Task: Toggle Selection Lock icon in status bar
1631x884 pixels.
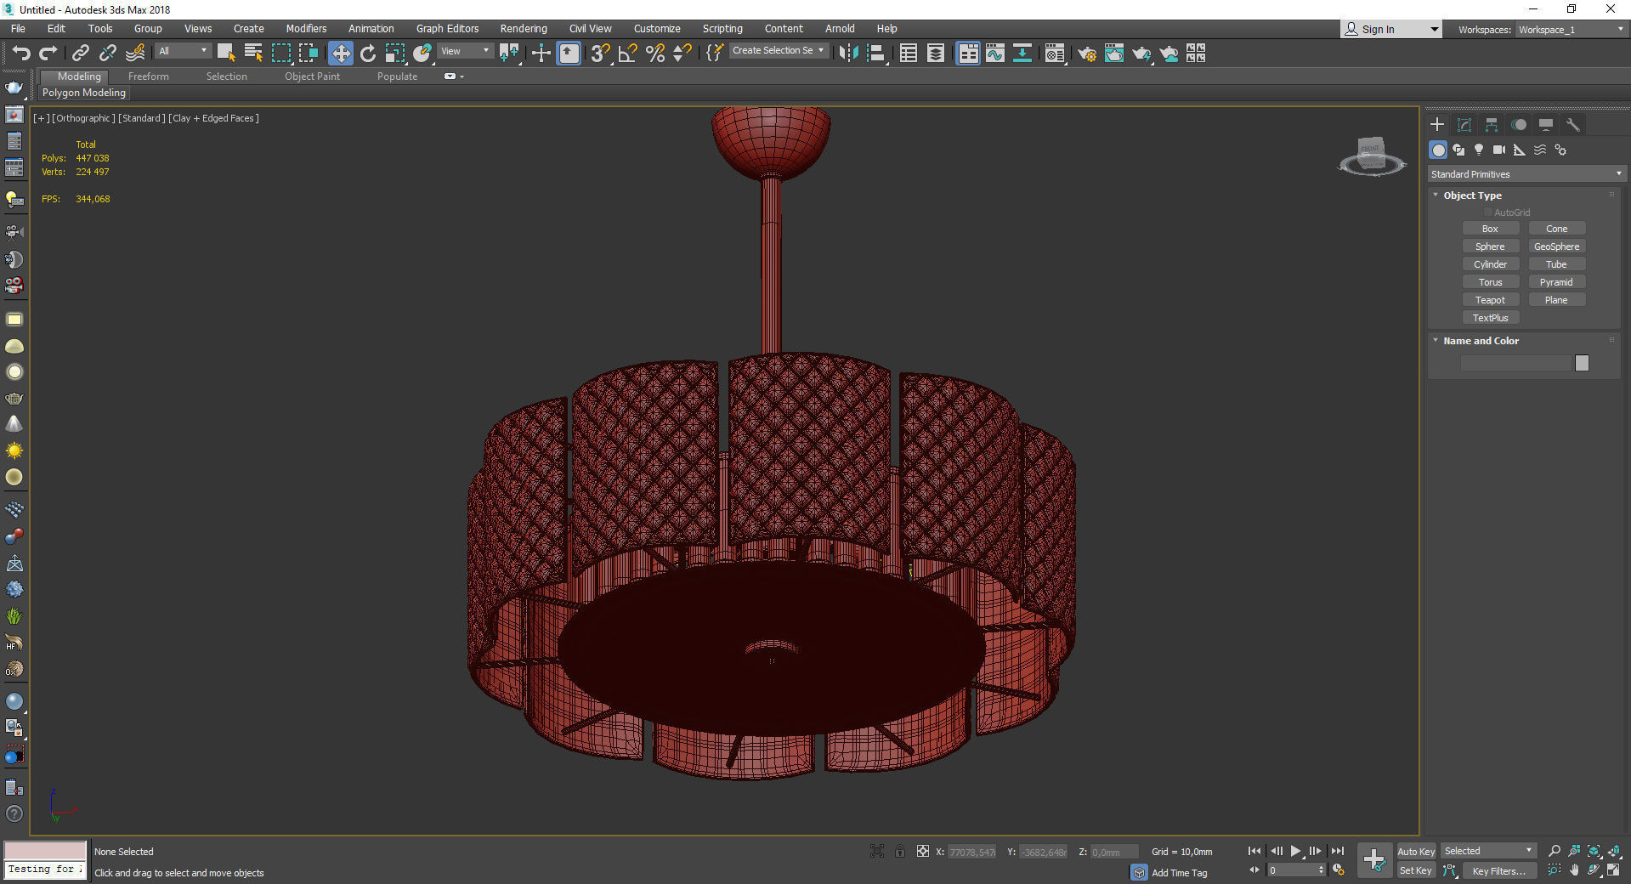Action: coord(900,851)
